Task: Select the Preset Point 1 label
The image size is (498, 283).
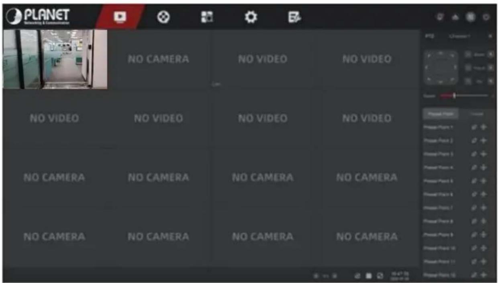Action: (x=439, y=127)
